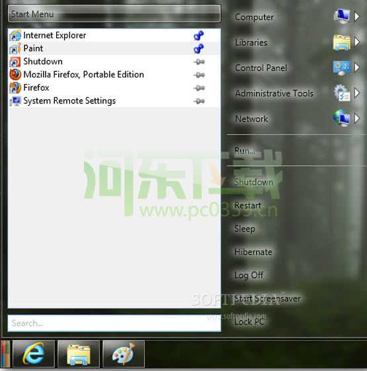Open File Explorer from the taskbar
Image resolution: width=367 pixels, height=371 pixels.
(x=79, y=354)
